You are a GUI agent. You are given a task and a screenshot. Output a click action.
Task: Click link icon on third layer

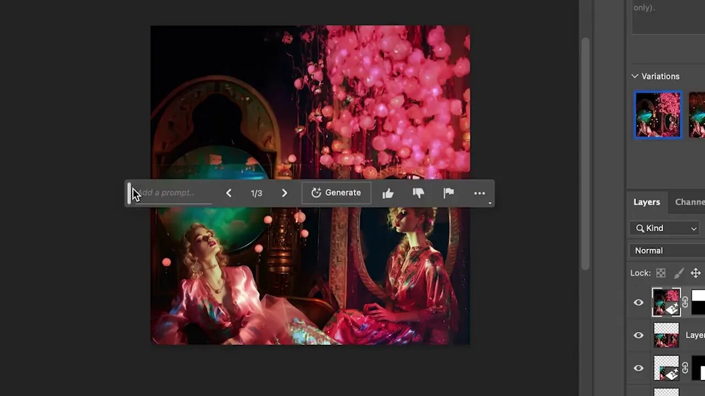click(x=685, y=368)
